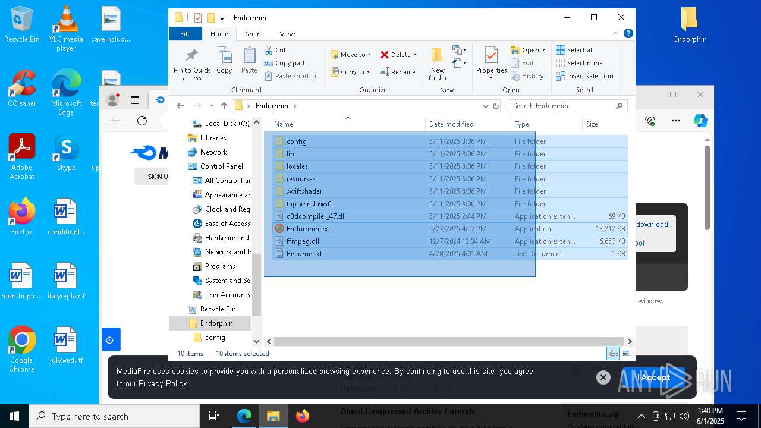Go back in Explorer navigation
This screenshot has height=428, width=761.
pos(180,106)
